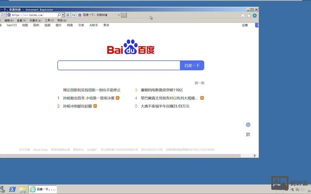The height and width of the screenshot is (194, 311).
Task: Go to hao123 link
Action: 12,25
